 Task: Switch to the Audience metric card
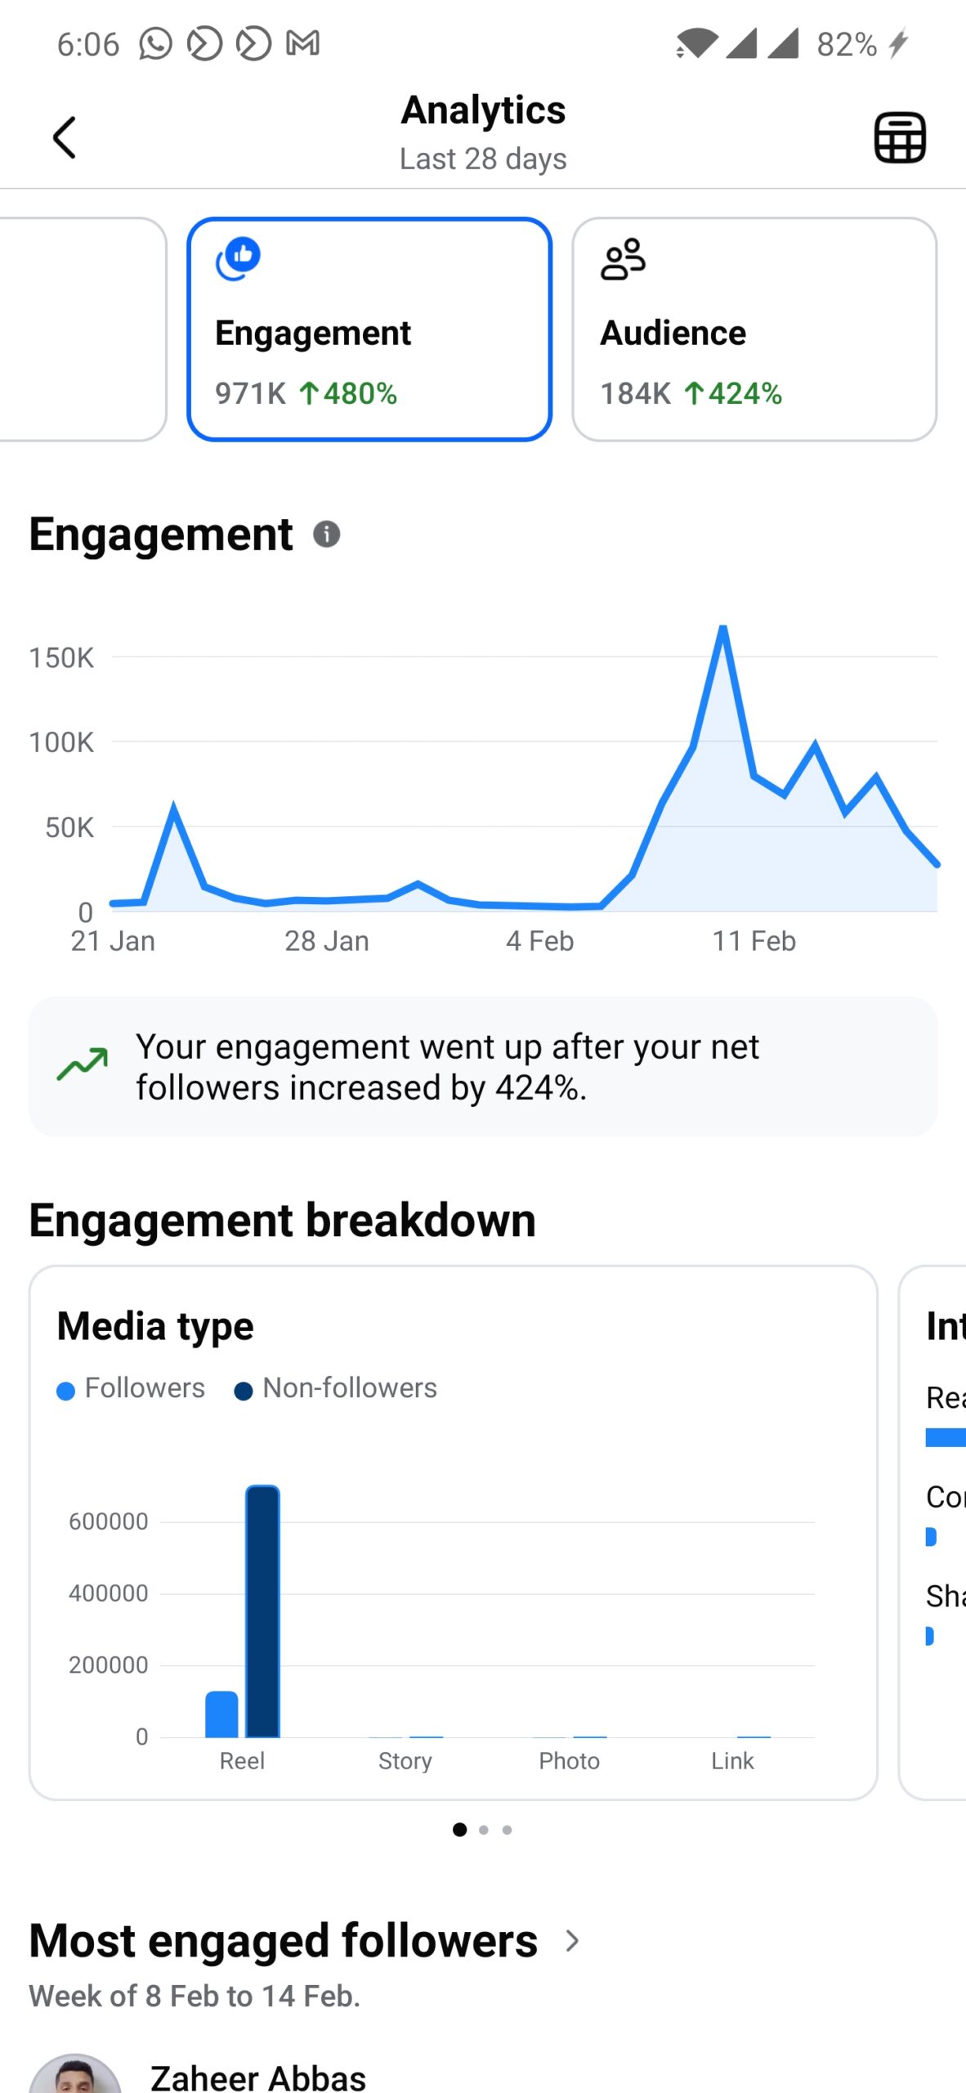pyautogui.click(x=754, y=329)
